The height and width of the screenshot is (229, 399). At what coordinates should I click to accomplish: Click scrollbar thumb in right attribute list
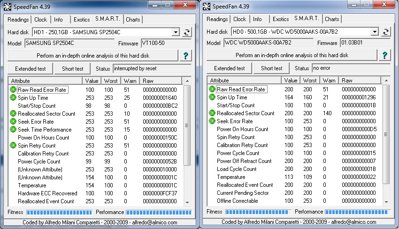point(386,134)
